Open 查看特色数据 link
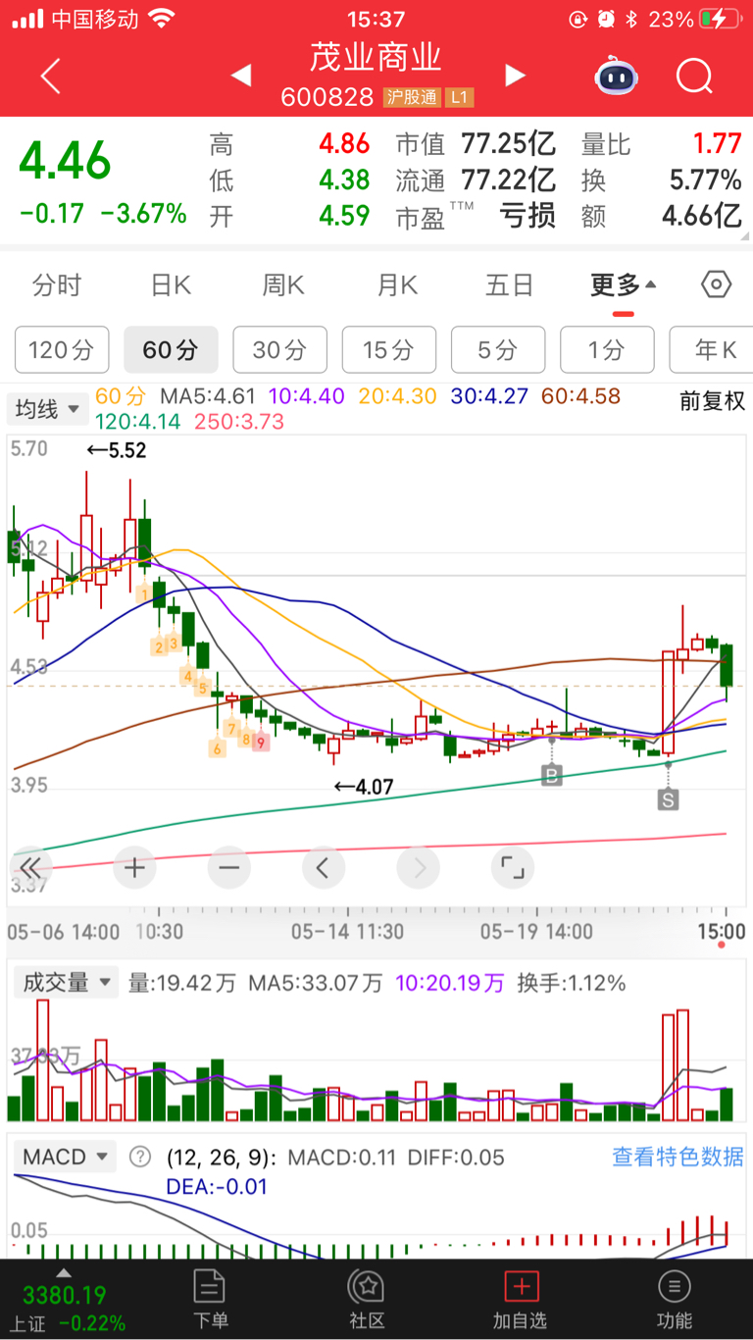753x1340 pixels. tap(678, 1157)
